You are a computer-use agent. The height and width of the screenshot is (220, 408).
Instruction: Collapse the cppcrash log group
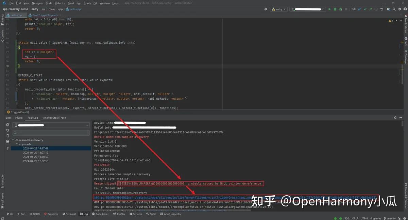[16, 144]
